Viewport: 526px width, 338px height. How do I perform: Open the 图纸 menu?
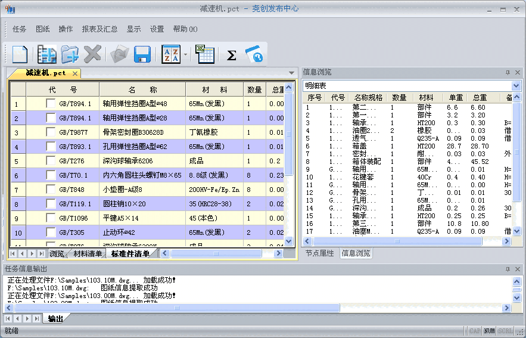pos(43,29)
